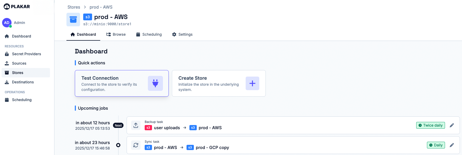The height and width of the screenshot is (155, 462).
Task: Click the Stores archive icon in sidebar
Action: (7, 73)
